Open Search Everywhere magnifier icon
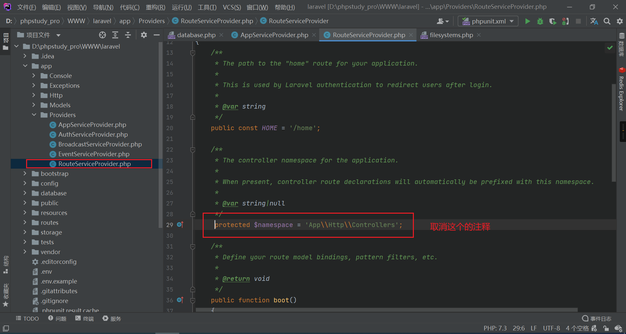626x334 pixels. coord(607,21)
